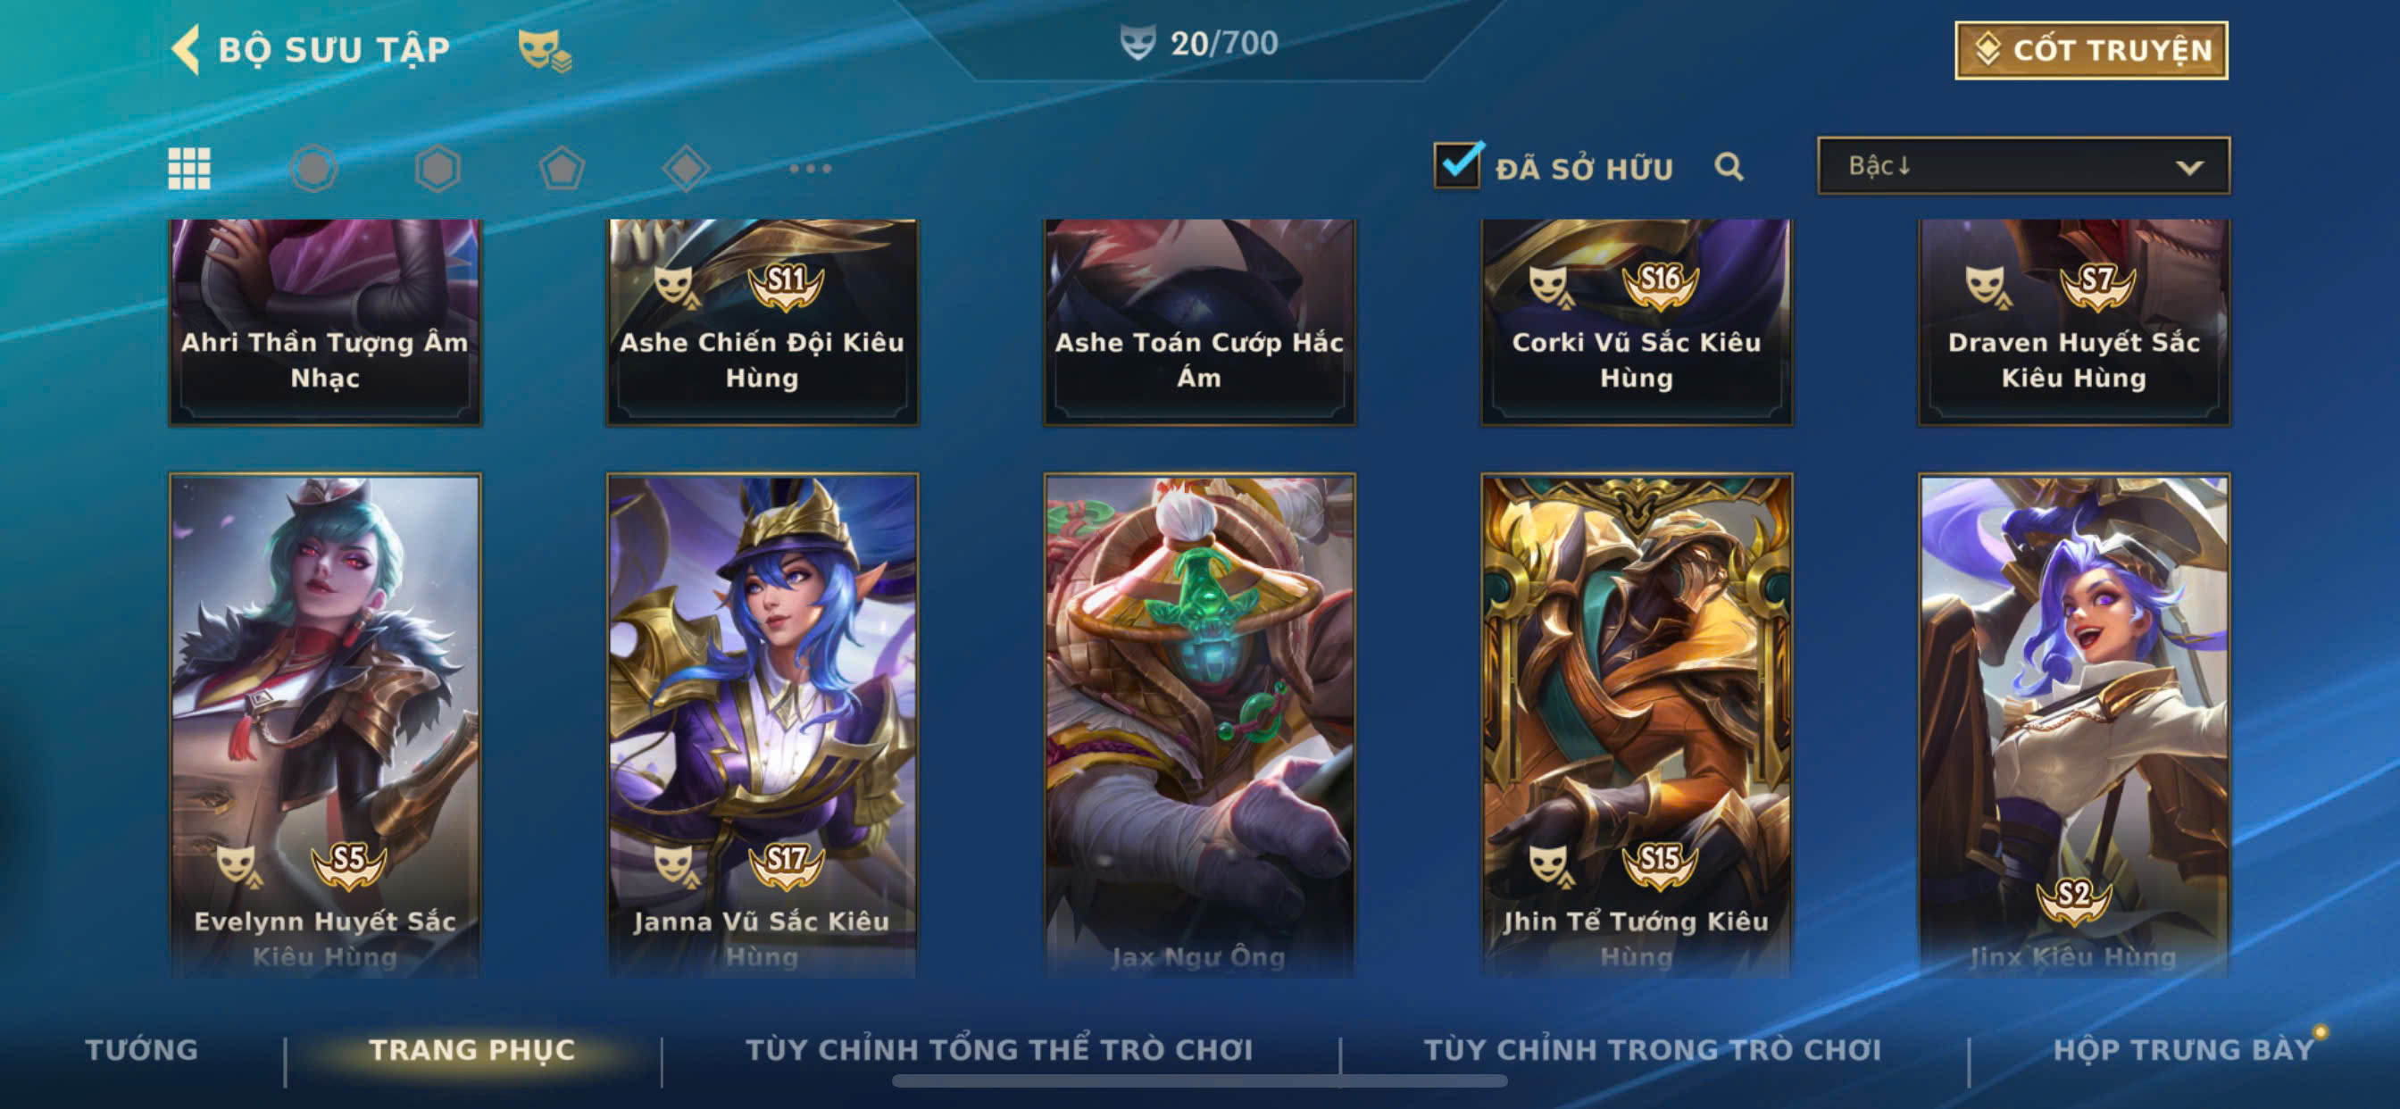Click the Cốt Truyện button

(x=2091, y=50)
